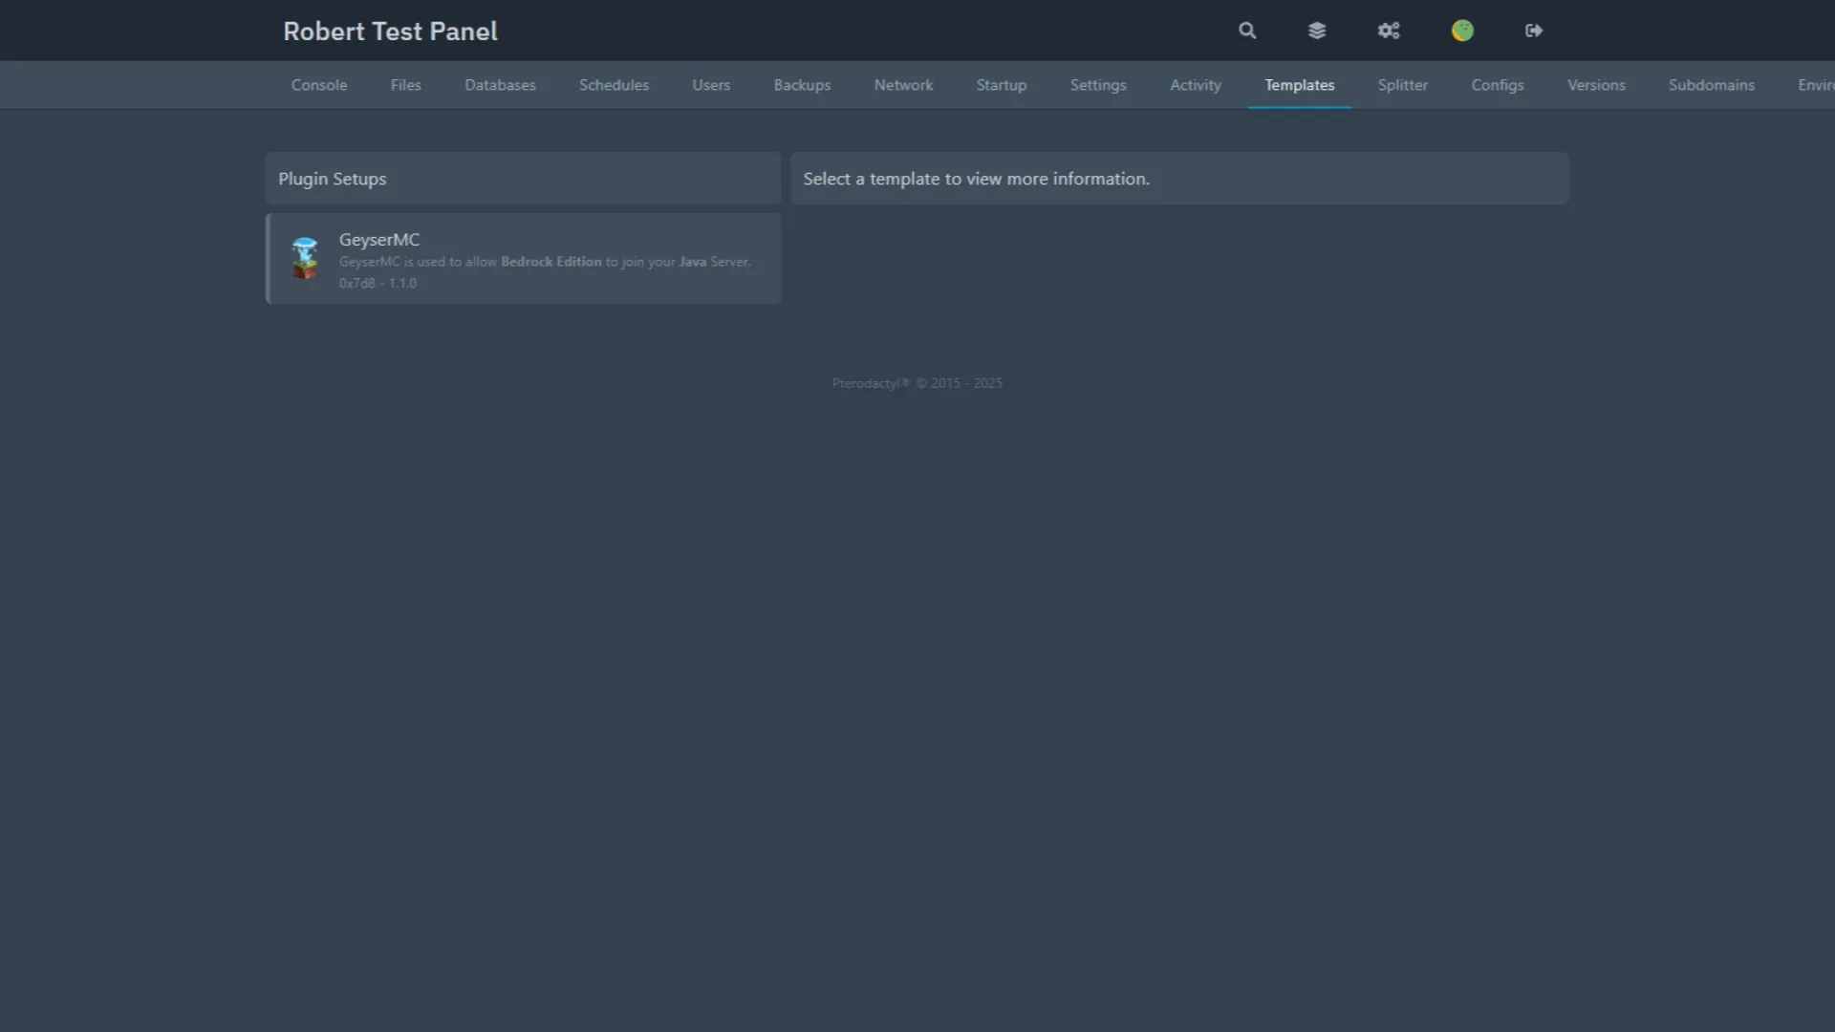1835x1032 pixels.
Task: Open the Versions tab
Action: 1596,84
